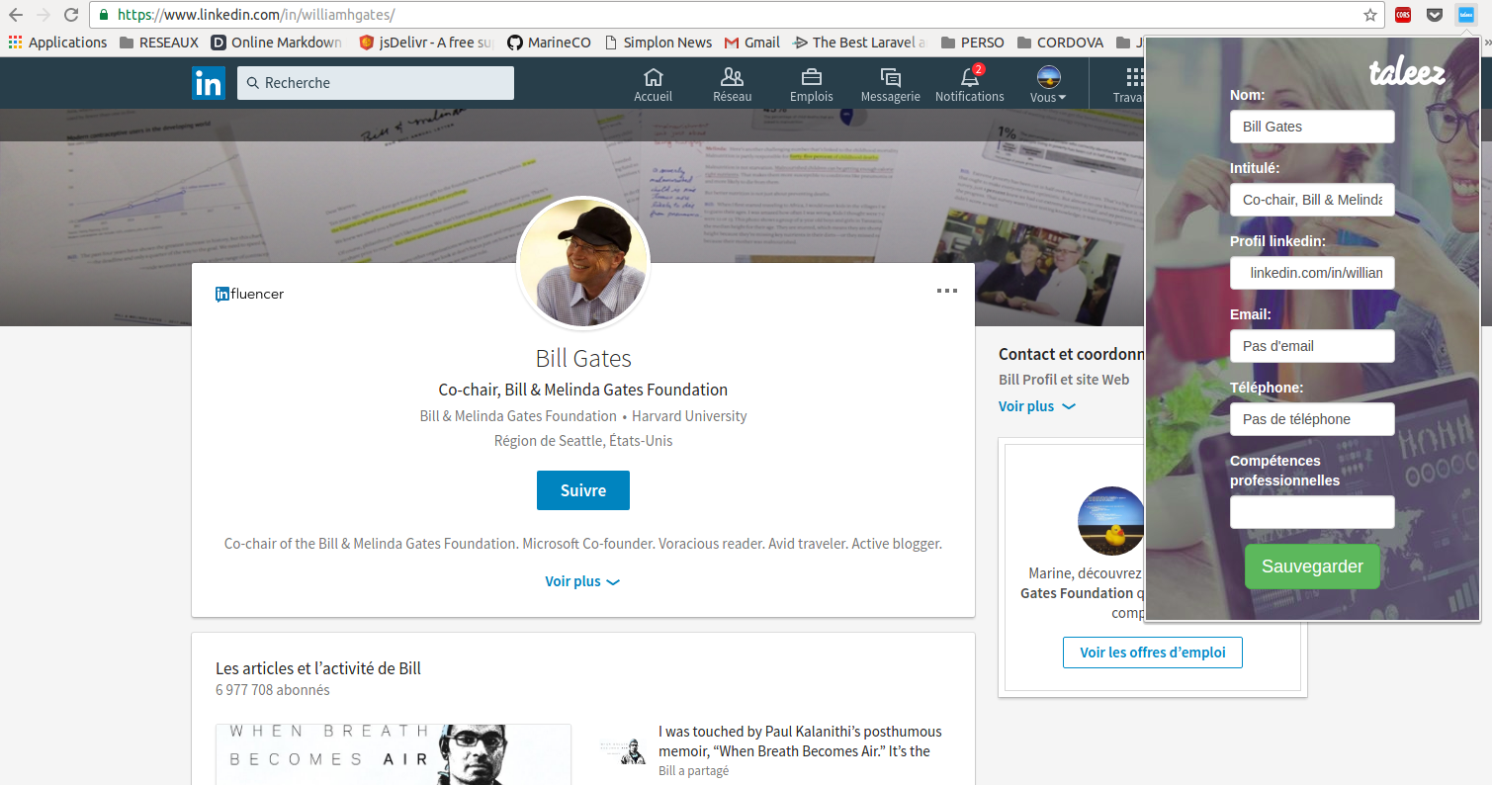Click the Sauvegarder button in Taleez
Screen dimensions: 1492x785
[1312, 567]
